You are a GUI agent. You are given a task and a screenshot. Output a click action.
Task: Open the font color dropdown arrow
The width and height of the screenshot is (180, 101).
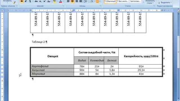tap(63, 1)
